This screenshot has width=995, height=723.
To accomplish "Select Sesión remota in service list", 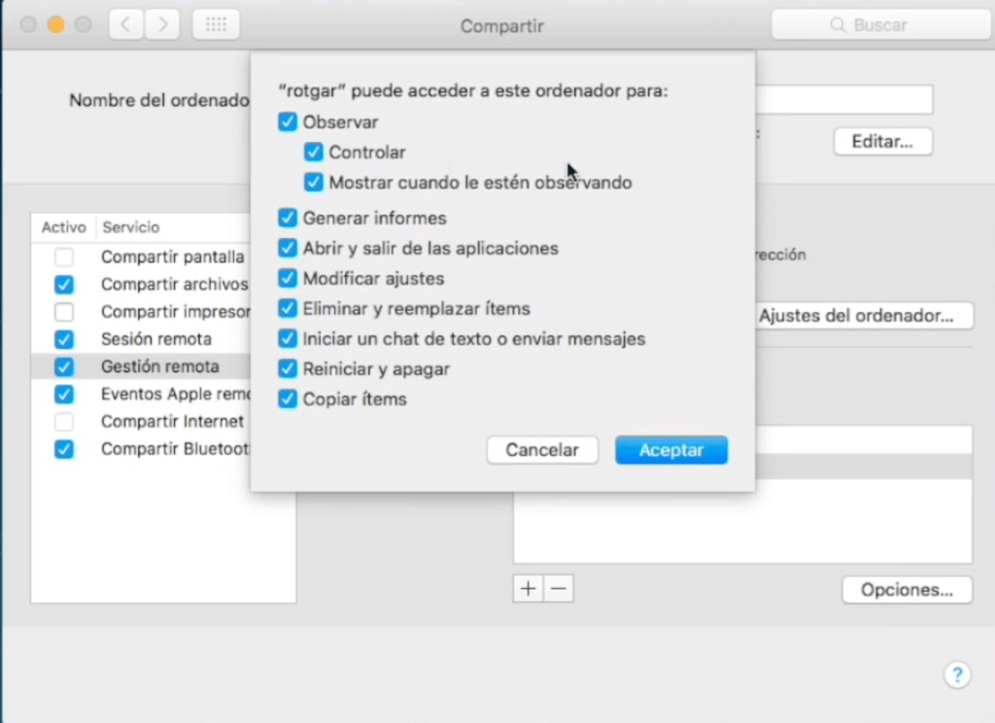I will point(155,339).
